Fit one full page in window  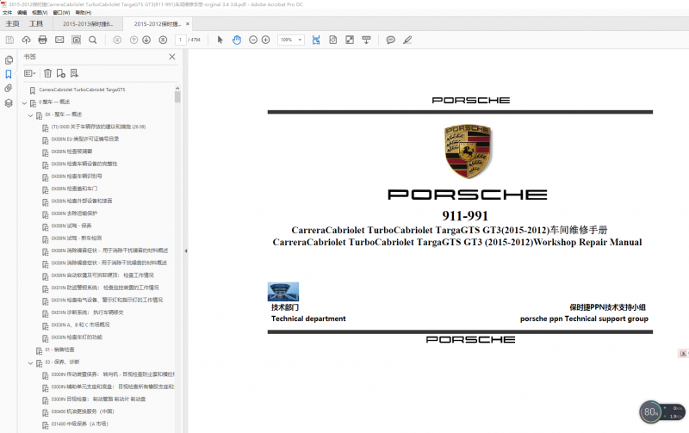point(333,40)
